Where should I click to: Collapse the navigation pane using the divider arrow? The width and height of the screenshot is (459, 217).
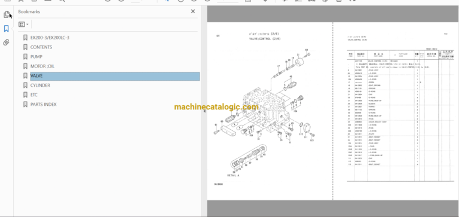[204, 112]
